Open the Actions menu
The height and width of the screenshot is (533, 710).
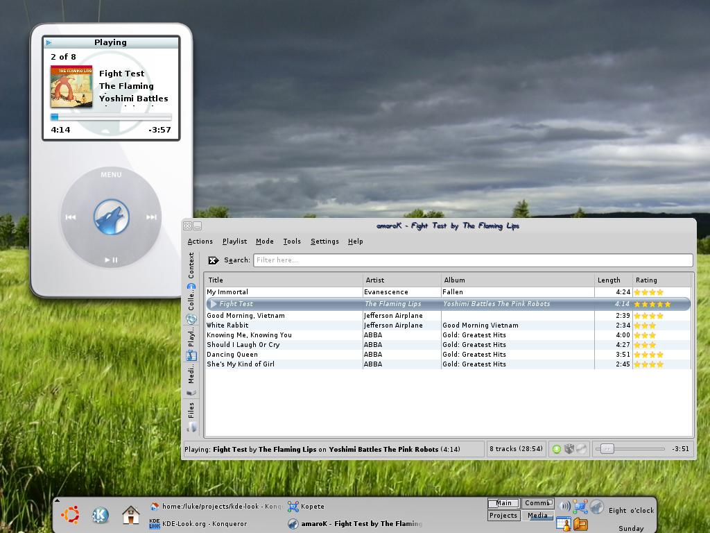coord(200,242)
